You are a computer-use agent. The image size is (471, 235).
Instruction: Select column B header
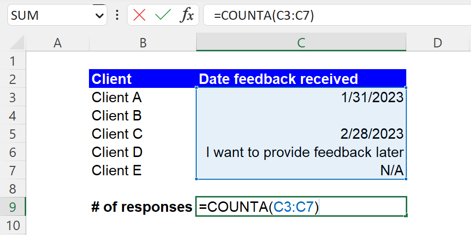(x=143, y=43)
